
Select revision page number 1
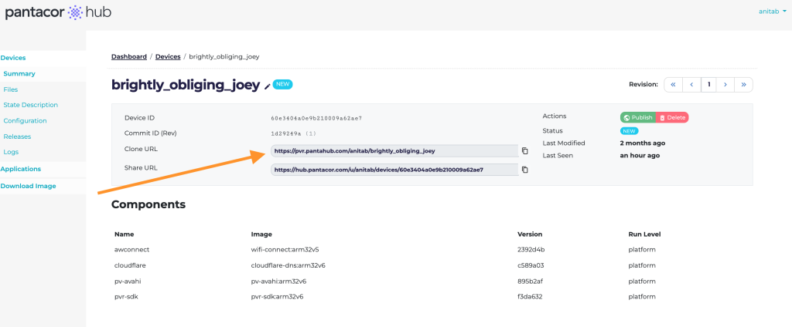click(x=708, y=85)
